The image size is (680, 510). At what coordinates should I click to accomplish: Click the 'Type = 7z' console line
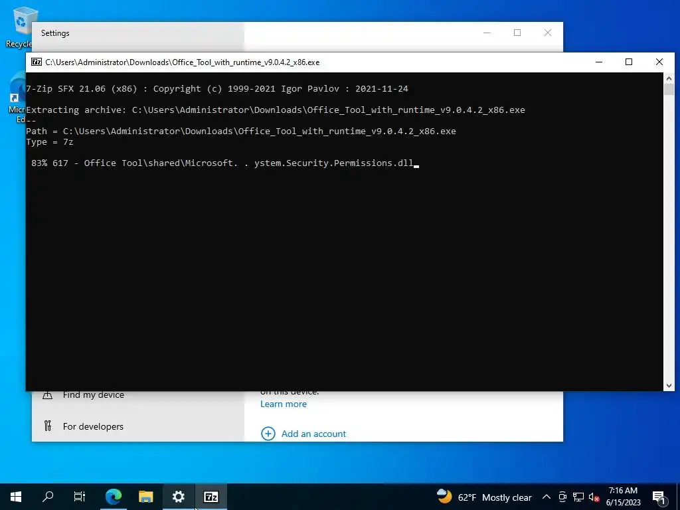click(49, 142)
